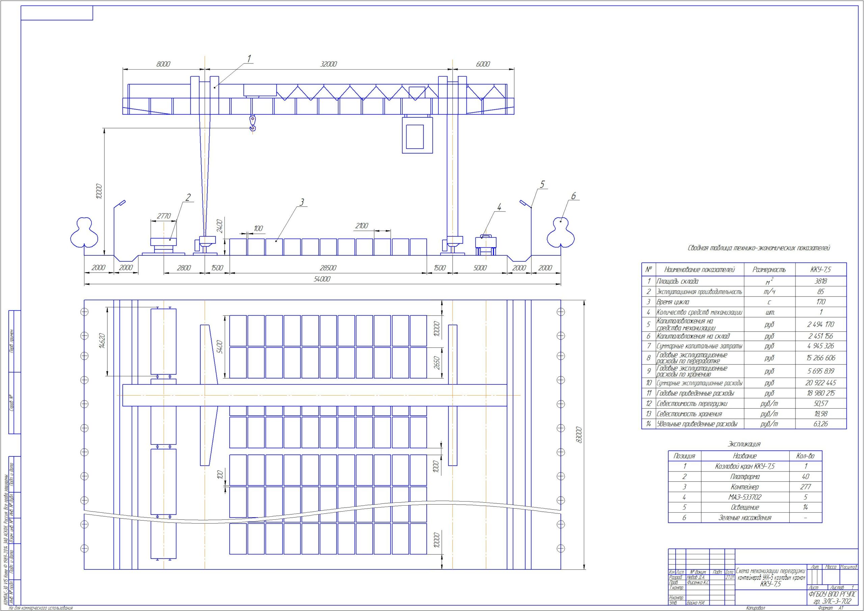Click the 'Себестоимость хранения' row label
This screenshot has height=611, width=864.
pos(689,414)
